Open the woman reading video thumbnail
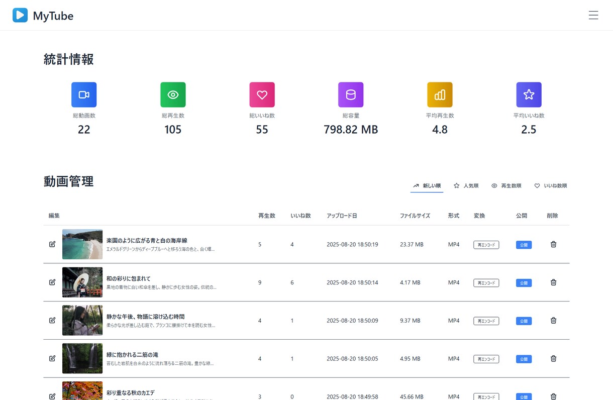 (82, 320)
